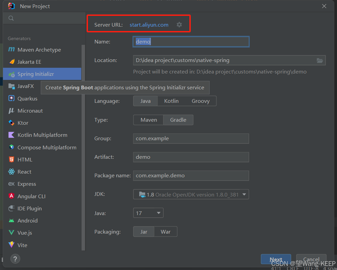Screen dimensions: 337x270
Task: Set packaging to Jar
Action: (144, 232)
